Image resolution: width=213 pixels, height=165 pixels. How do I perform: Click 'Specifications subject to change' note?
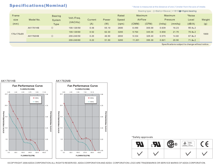185,44
